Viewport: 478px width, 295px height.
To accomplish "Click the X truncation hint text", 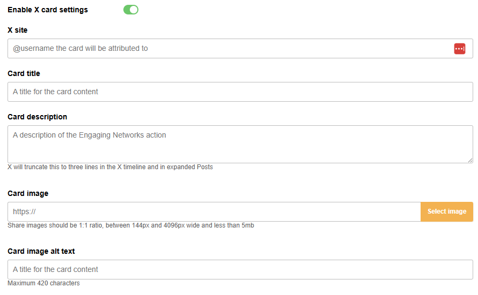I will pos(110,167).
